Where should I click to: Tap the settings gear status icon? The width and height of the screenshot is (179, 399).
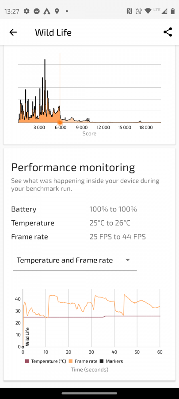[27, 11]
